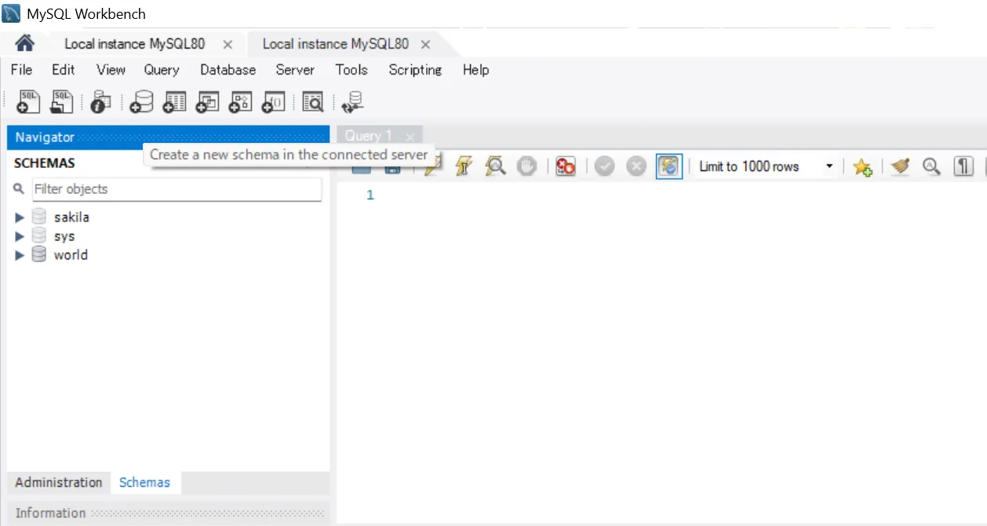987x526 pixels.
Task: Create a new stored function
Action: (x=273, y=101)
